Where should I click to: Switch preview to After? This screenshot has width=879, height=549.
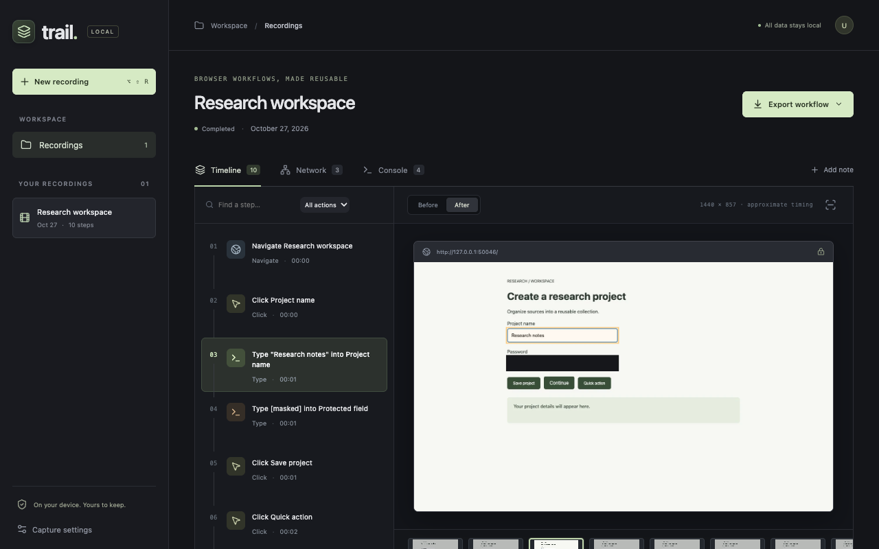click(x=462, y=205)
